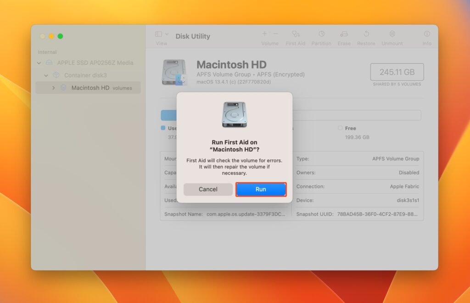The image size is (470, 303).
Task: Toggle the Free space legend indicator
Action: 340,128
